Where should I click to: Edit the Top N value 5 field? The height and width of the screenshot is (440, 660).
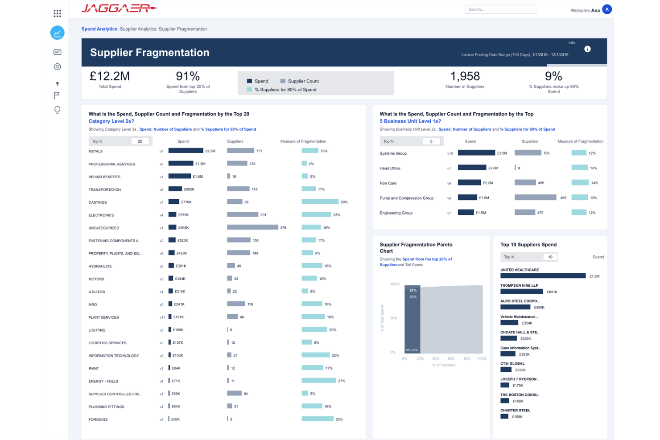pos(431,141)
